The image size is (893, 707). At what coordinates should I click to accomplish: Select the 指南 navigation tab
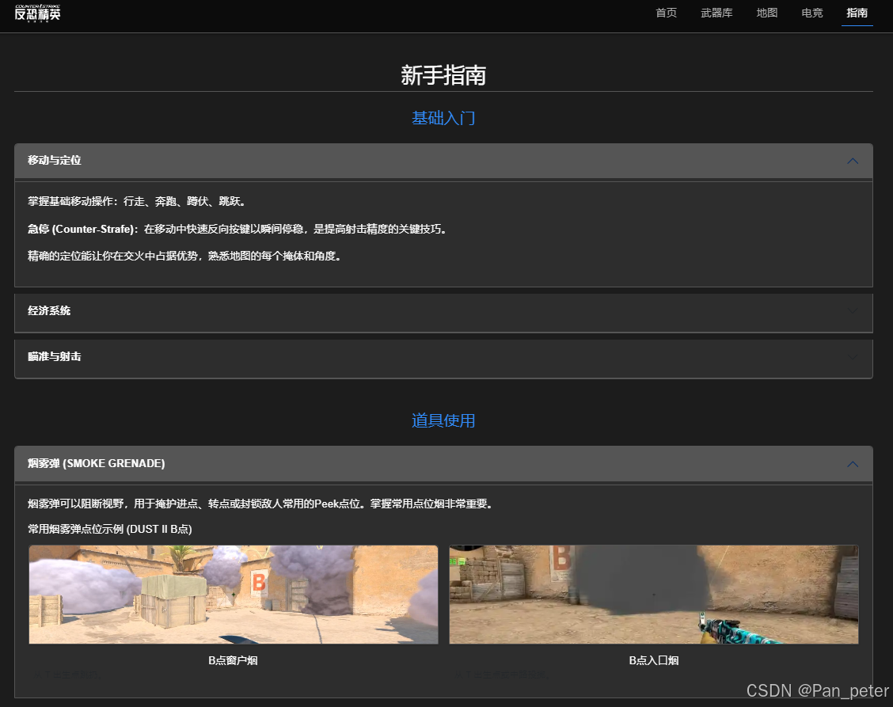(x=857, y=13)
